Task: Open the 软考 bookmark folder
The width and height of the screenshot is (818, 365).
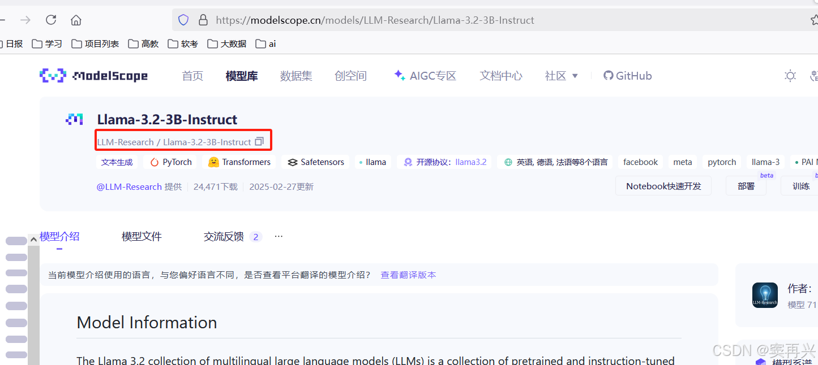Action: pyautogui.click(x=183, y=44)
